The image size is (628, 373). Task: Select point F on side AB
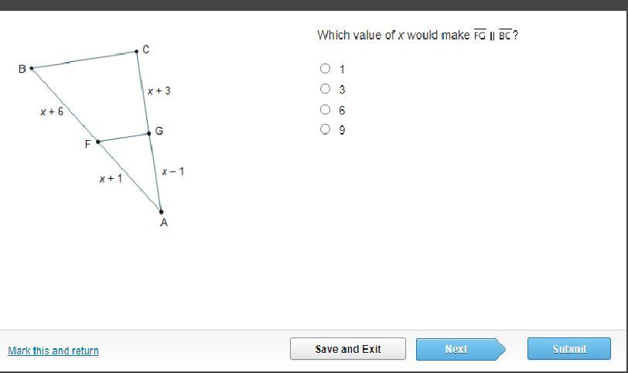(97, 142)
